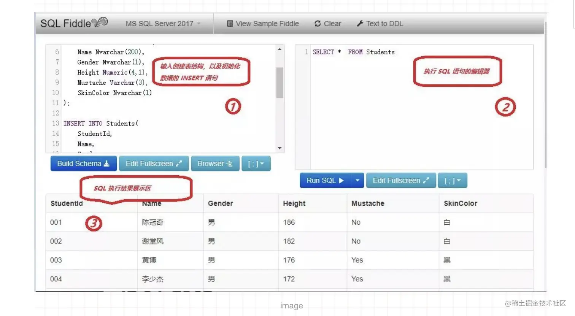The height and width of the screenshot is (316, 575).
Task: Click name cell 黄博
Action: [x=149, y=260]
